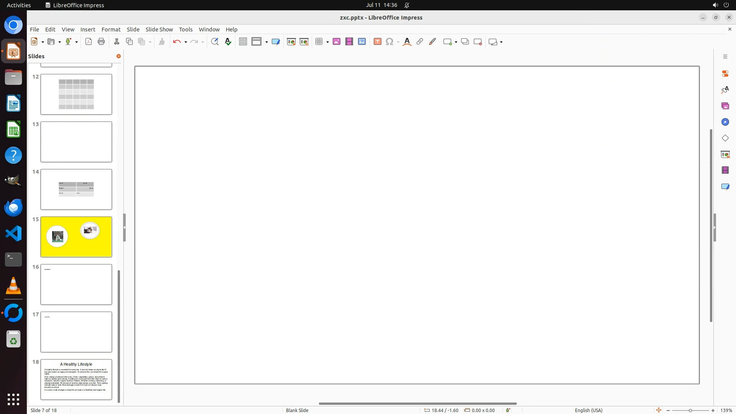Viewport: 736px width, 414px height.
Task: Click the Spelling check icon
Action: pyautogui.click(x=228, y=42)
